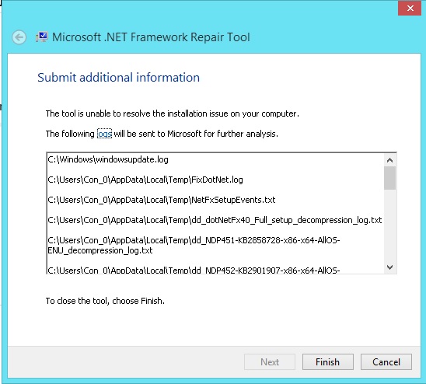Open the 'logs' hyperlink
The image size is (426, 384).
tap(105, 134)
